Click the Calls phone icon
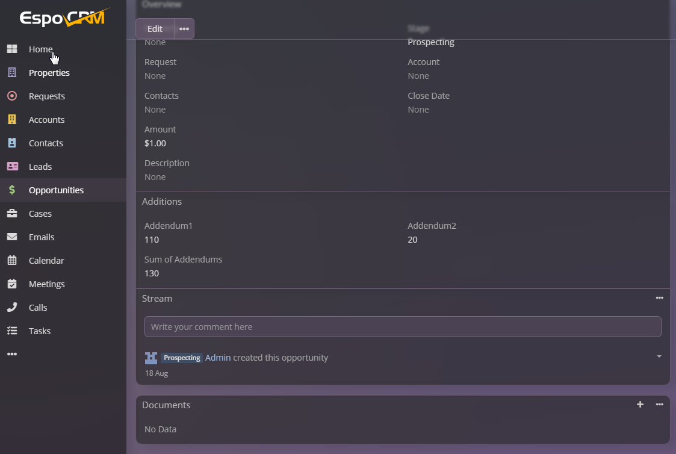 pos(12,308)
